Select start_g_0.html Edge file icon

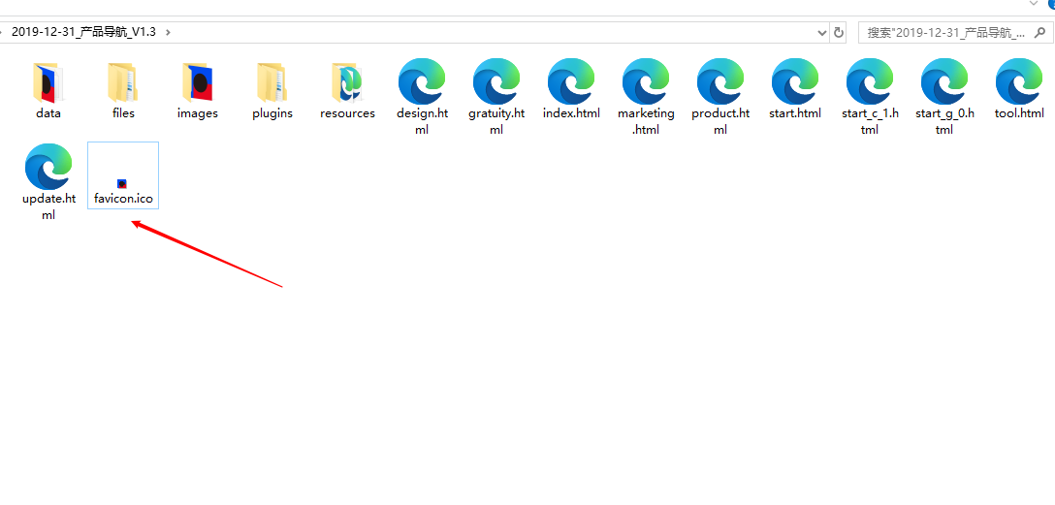point(944,81)
